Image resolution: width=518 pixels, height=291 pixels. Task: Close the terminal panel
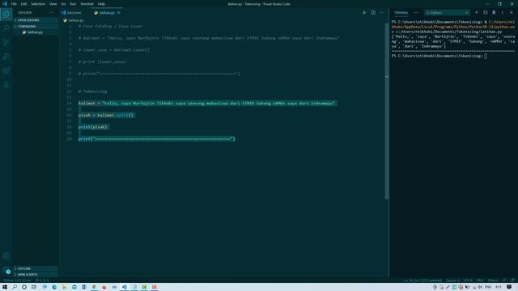pos(512,13)
